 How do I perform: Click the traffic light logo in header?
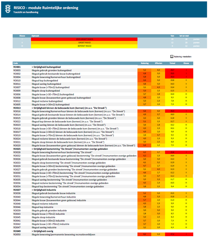pos(7,9)
